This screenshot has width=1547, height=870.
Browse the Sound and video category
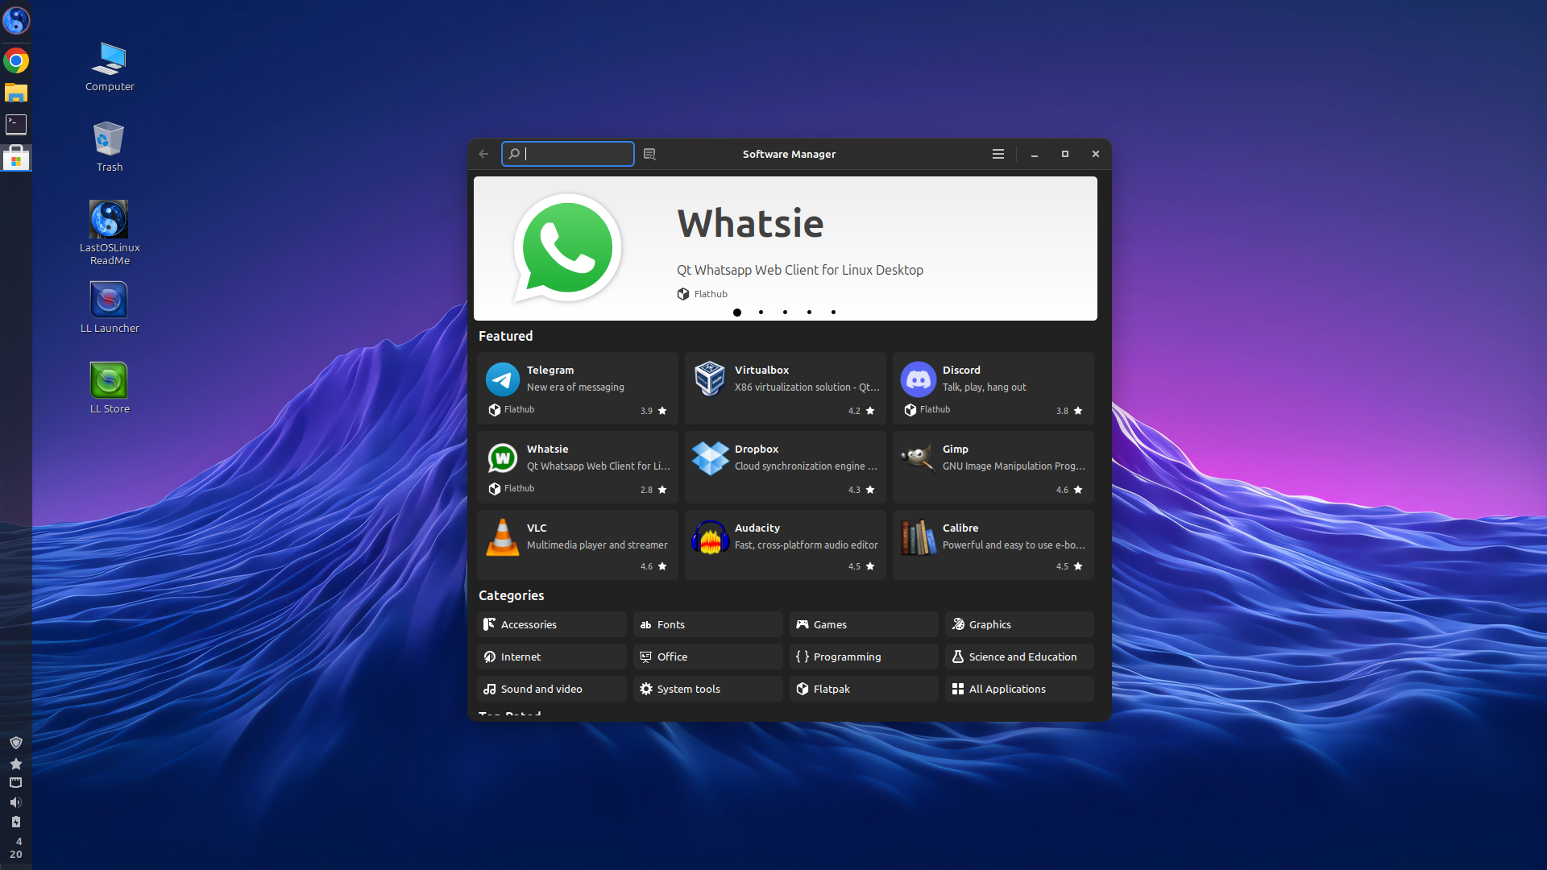551,689
